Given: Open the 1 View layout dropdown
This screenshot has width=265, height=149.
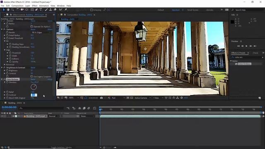Looking at the screenshot, I should coord(158,98).
